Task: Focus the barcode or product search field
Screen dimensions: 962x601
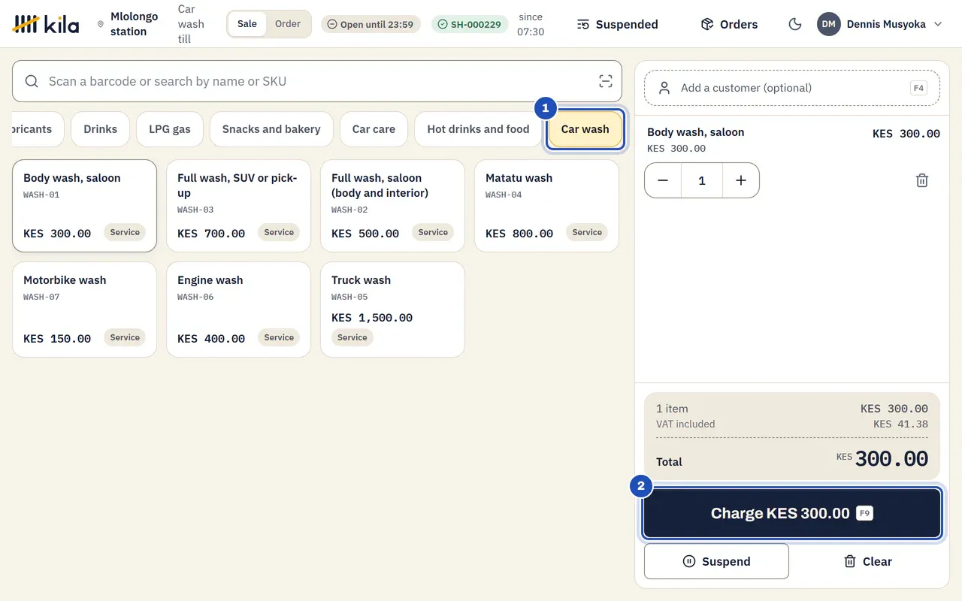Action: (x=317, y=81)
